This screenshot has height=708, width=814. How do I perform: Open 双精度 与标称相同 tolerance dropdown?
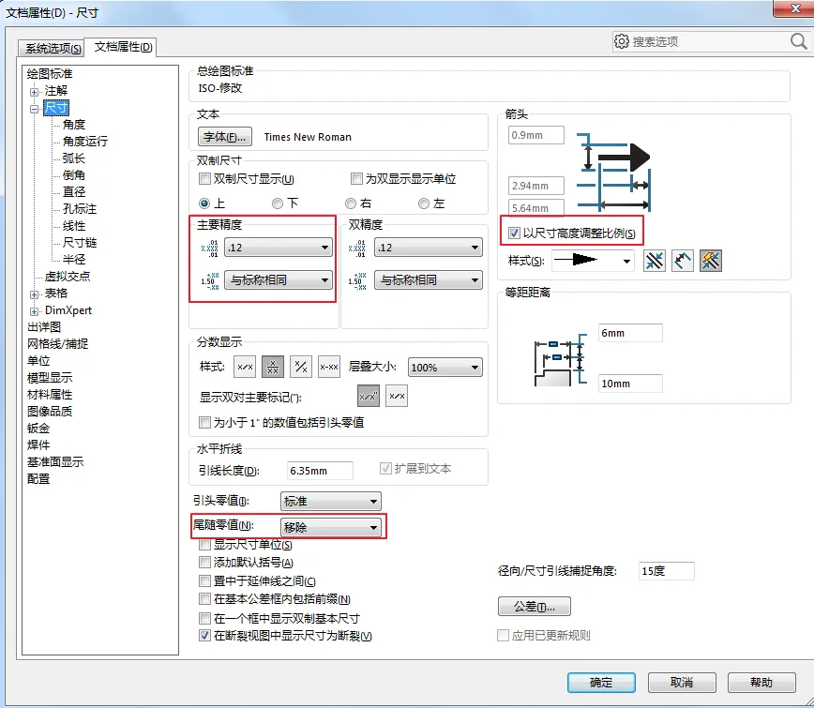pos(429,280)
